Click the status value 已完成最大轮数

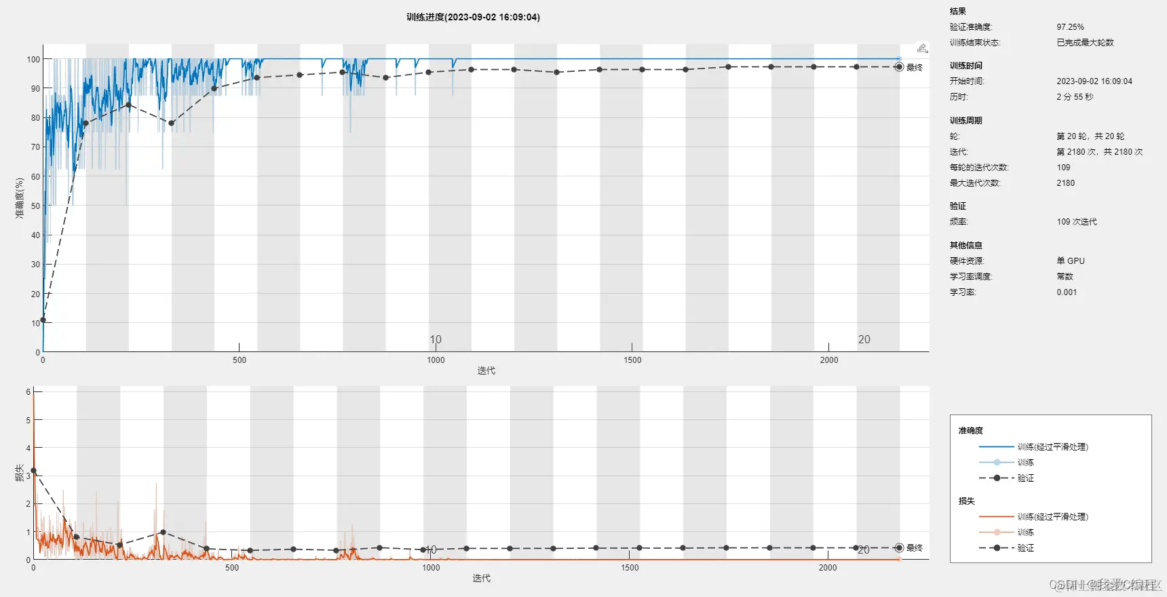[1085, 43]
